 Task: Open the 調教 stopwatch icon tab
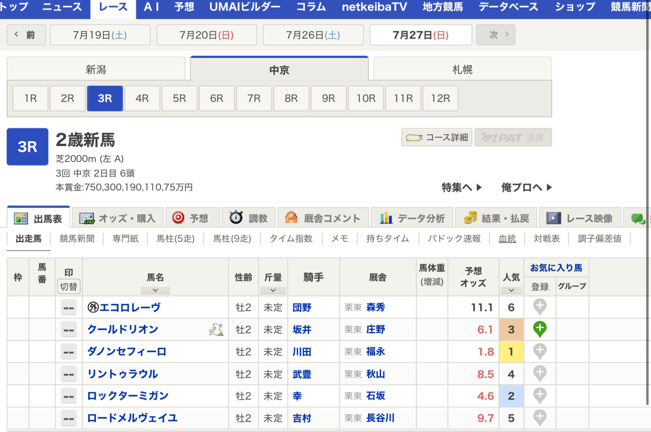[x=236, y=218]
